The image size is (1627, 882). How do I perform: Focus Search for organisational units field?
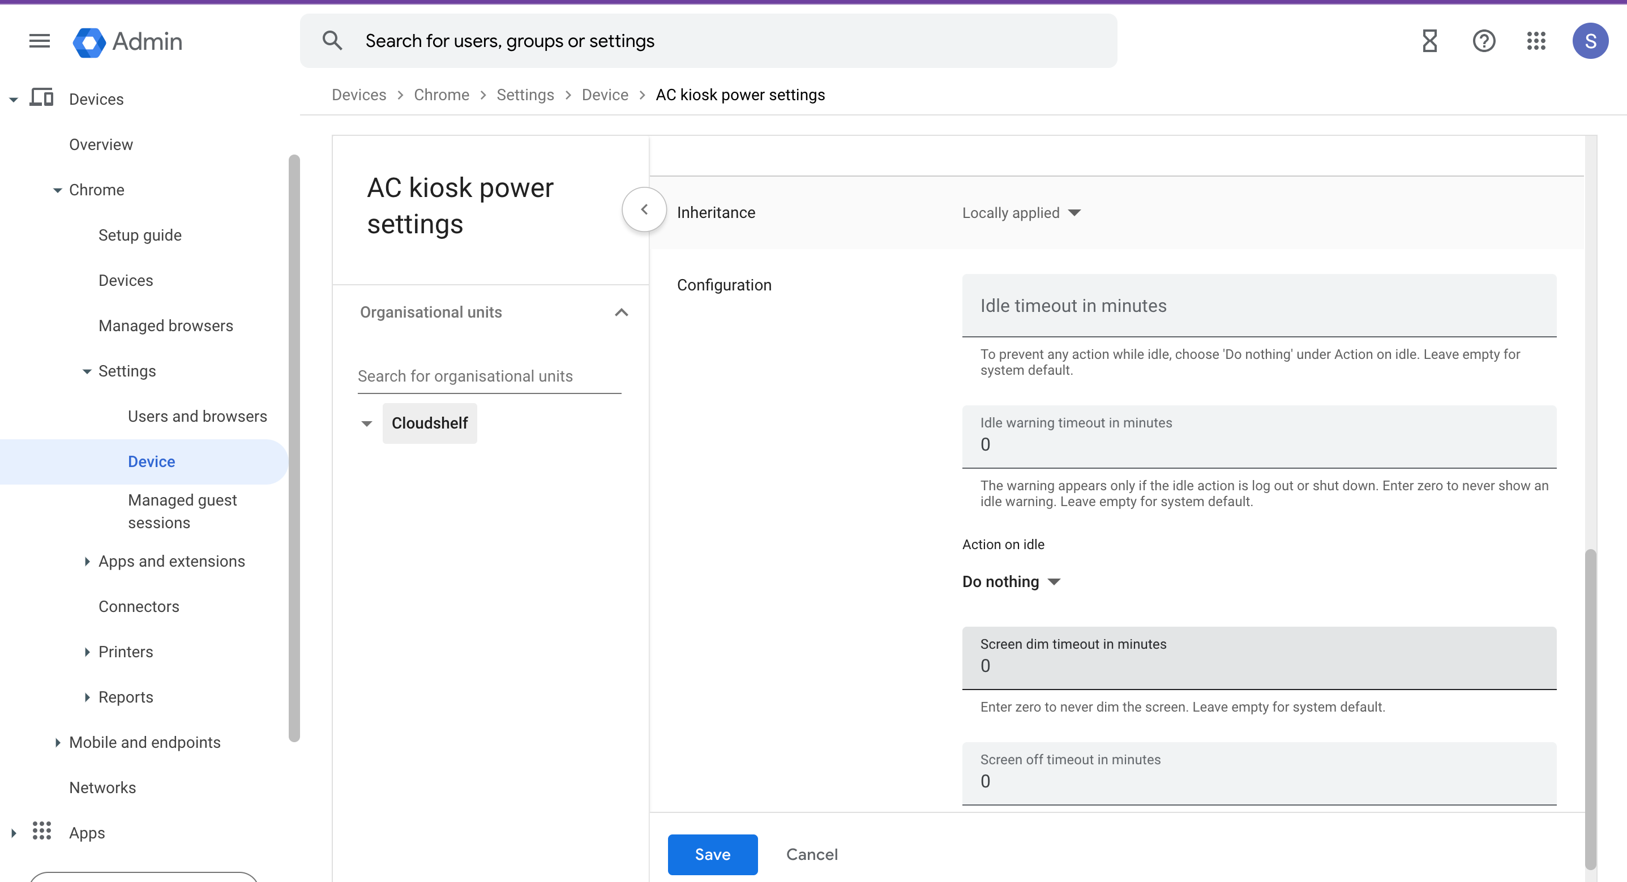tap(489, 376)
